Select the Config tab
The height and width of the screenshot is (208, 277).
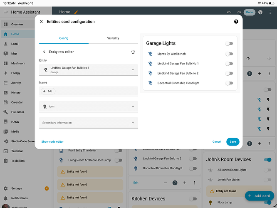tap(64, 38)
